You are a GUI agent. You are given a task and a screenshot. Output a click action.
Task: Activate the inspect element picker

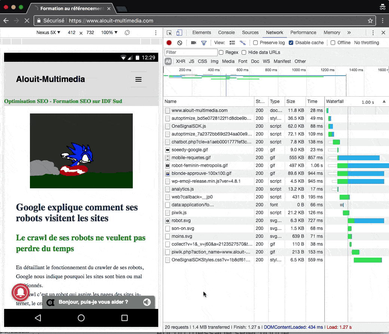point(169,33)
